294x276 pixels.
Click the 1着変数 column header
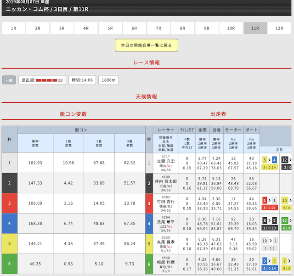[x=68, y=143]
